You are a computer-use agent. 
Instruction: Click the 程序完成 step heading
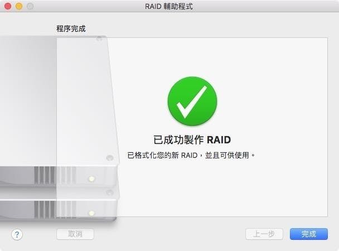[71, 28]
